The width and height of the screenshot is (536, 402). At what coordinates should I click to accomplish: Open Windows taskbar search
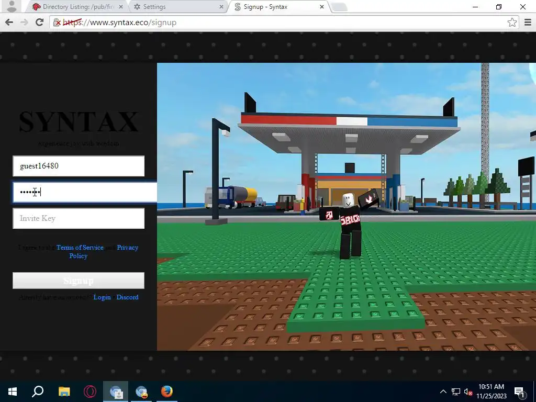[x=38, y=392]
